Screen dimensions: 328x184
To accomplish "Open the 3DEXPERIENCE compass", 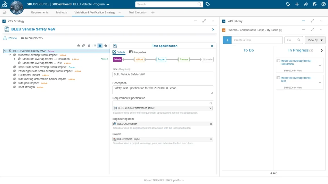I will click(17, 7).
